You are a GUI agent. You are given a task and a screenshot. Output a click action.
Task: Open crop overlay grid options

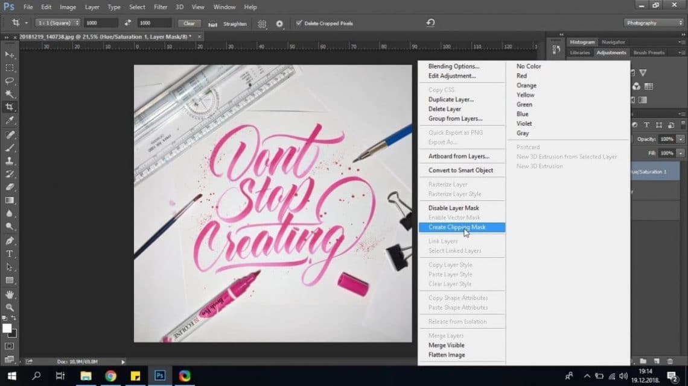pos(262,23)
